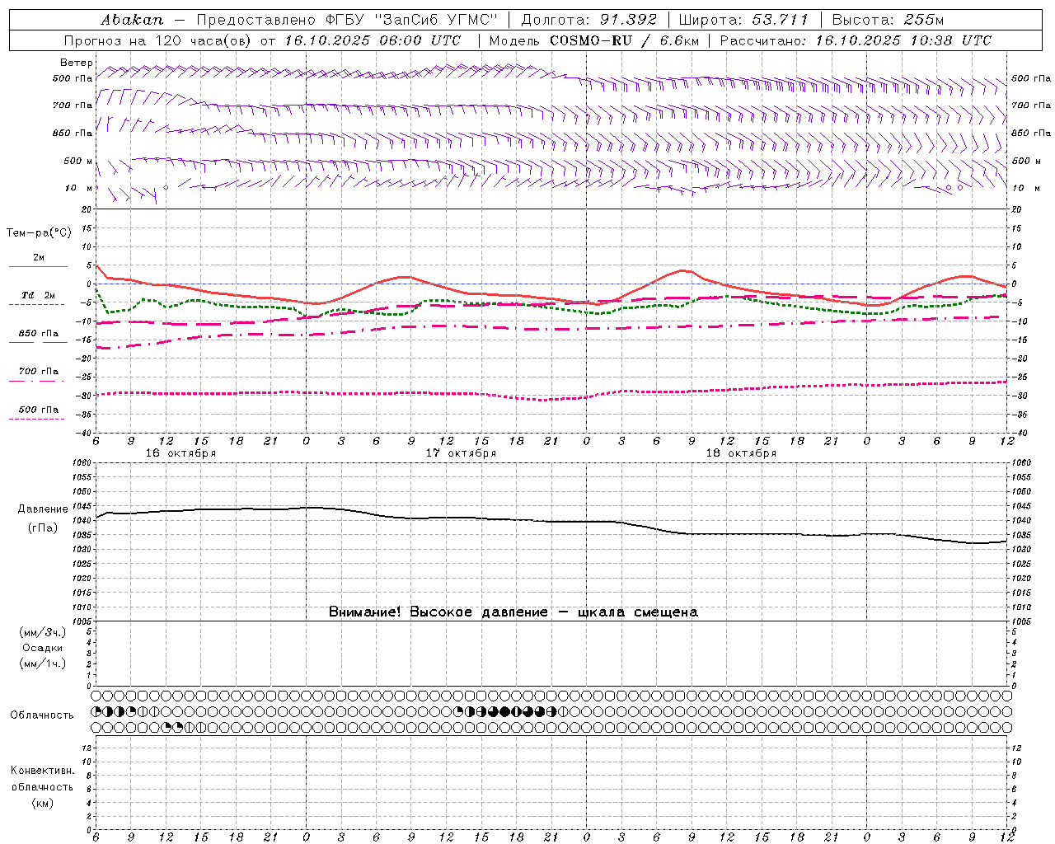Click the high-pressure warning Внимание! text
Image resolution: width=1055 pixels, height=844 pixels.
click(513, 612)
